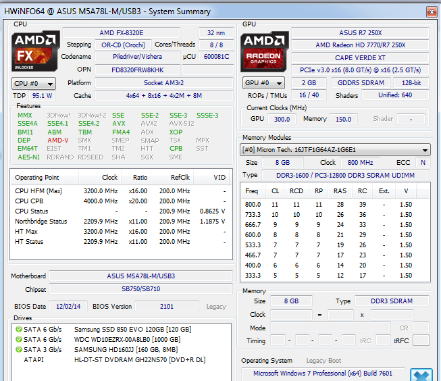
Task: Select the CPU HFM (Max) row
Action: click(121, 191)
